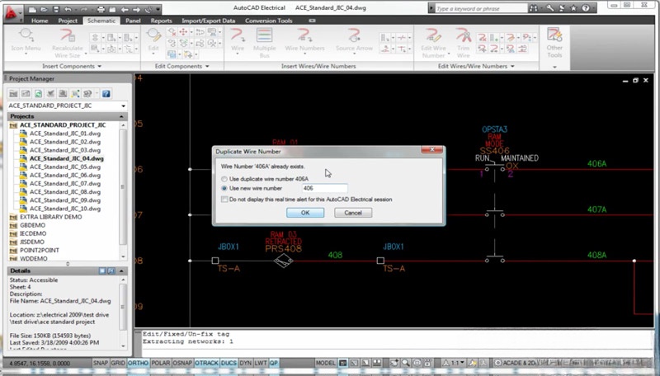Switch to the Conversion Tools tab
Image resolution: width=660 pixels, height=376 pixels.
[269, 21]
